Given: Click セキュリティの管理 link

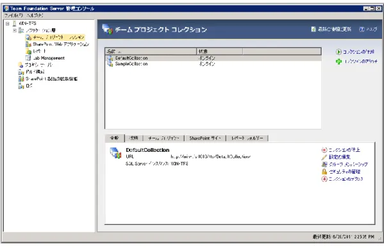Looking at the screenshot, I should (x=344, y=172).
